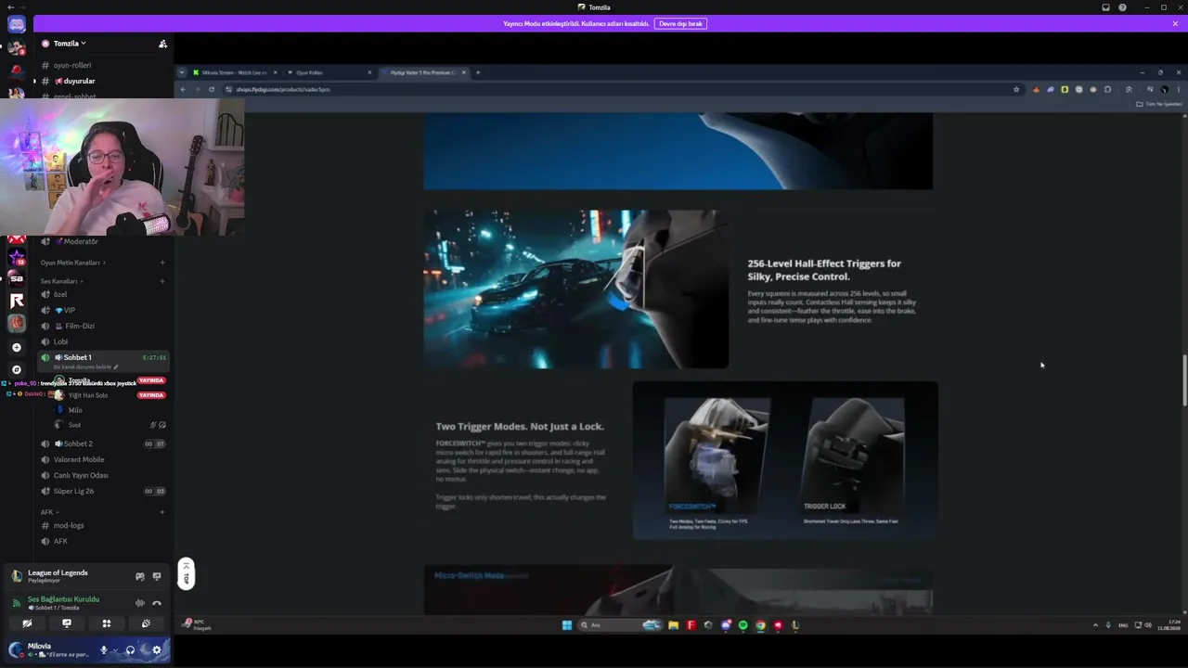Open League of Legends activity controller icon

coord(140,576)
